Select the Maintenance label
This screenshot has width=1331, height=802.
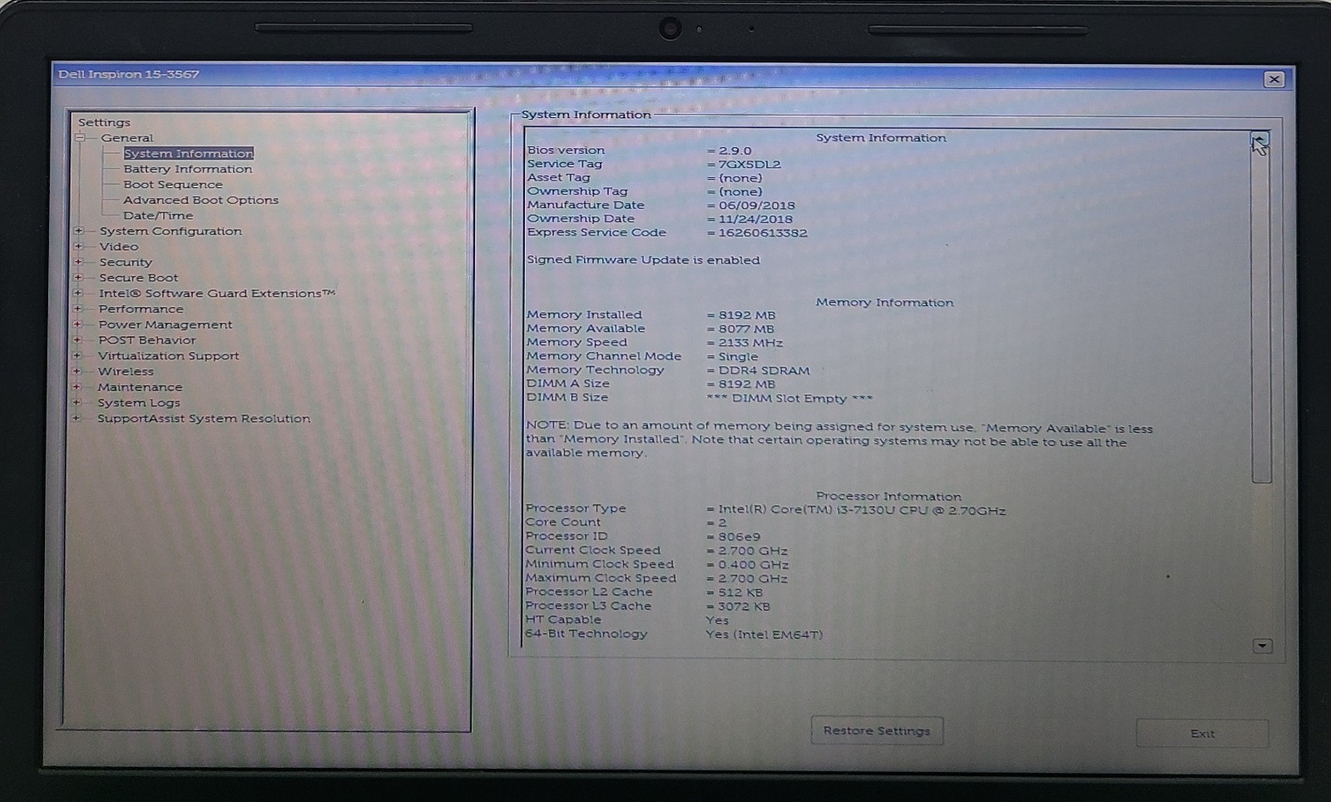[140, 387]
